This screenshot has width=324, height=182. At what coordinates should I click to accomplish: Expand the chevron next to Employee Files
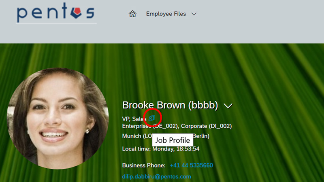pyautogui.click(x=194, y=14)
